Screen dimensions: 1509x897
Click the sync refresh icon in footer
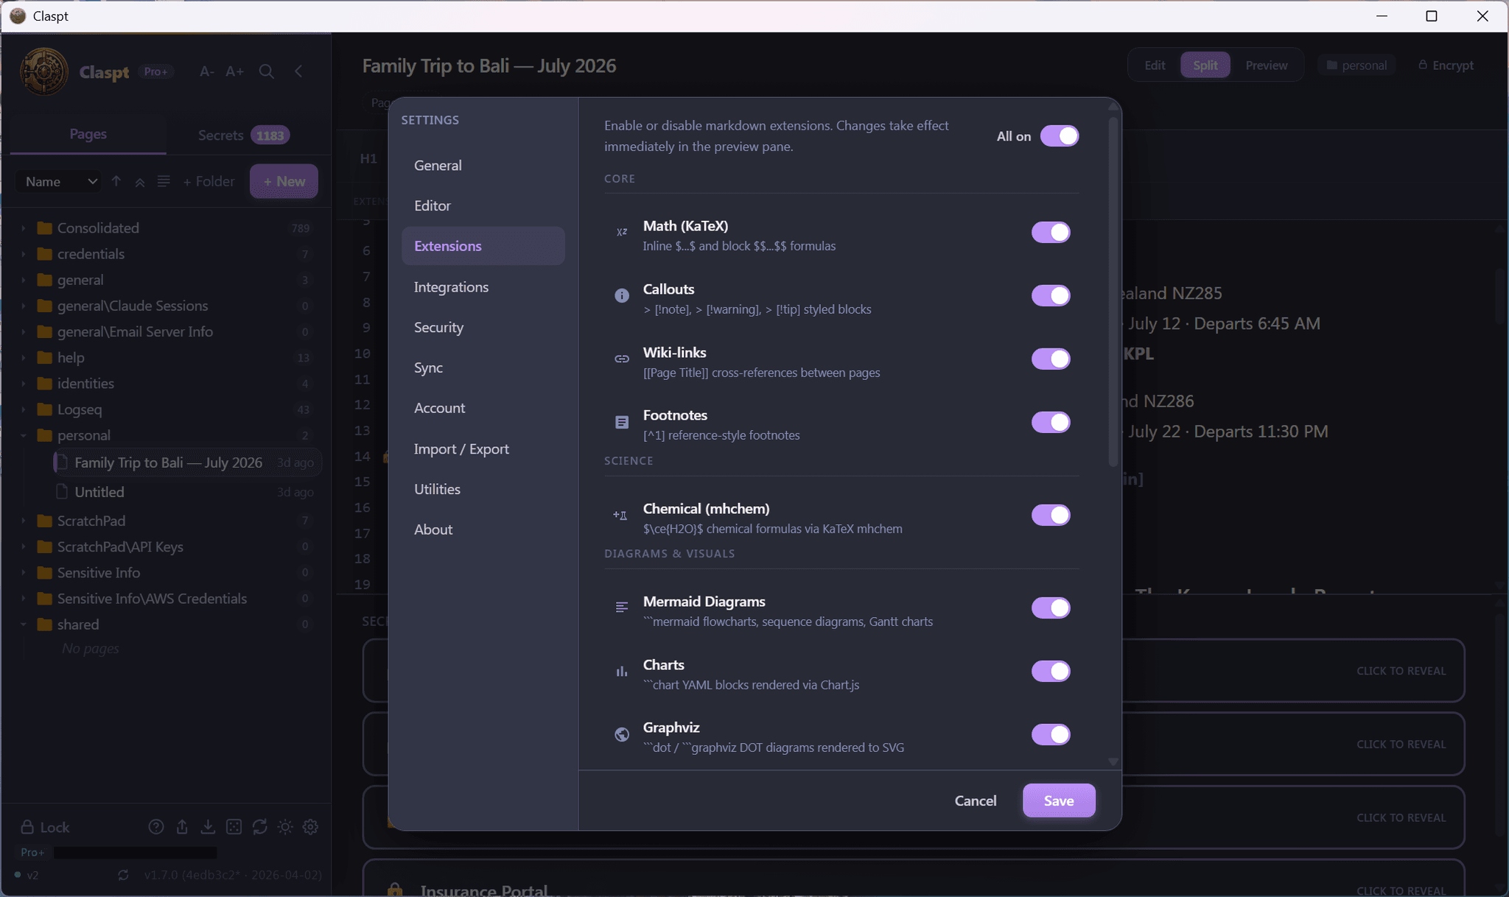(x=259, y=827)
